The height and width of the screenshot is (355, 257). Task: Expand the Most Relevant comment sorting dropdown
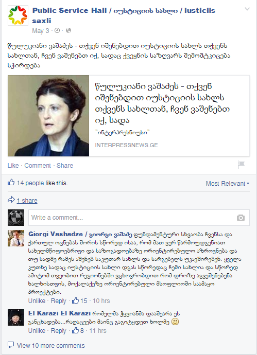tap(228, 184)
